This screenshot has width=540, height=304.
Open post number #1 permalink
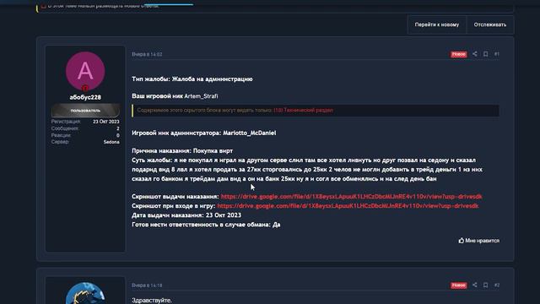(x=497, y=54)
